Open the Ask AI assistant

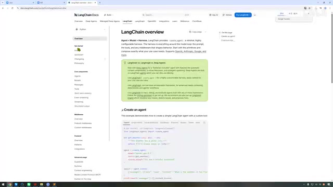(x=214, y=15)
